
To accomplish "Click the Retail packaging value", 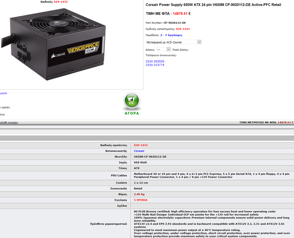I will (138, 188).
